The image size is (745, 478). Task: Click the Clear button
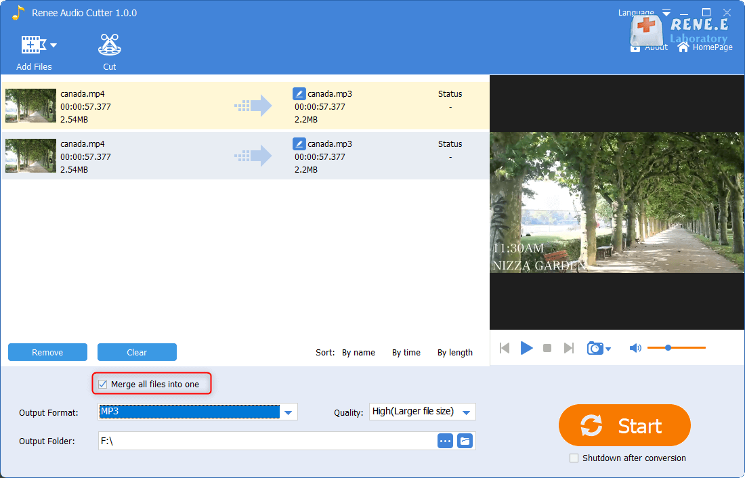137,352
